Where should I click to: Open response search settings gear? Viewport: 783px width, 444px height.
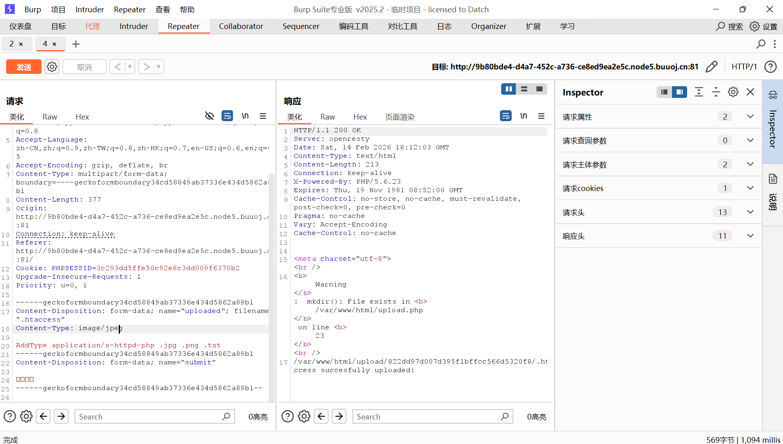pyautogui.click(x=304, y=416)
